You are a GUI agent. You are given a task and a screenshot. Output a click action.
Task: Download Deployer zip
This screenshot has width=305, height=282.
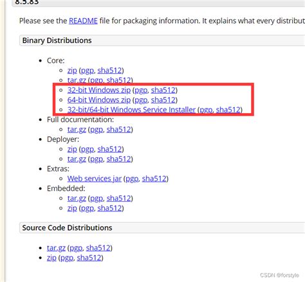(x=72, y=149)
